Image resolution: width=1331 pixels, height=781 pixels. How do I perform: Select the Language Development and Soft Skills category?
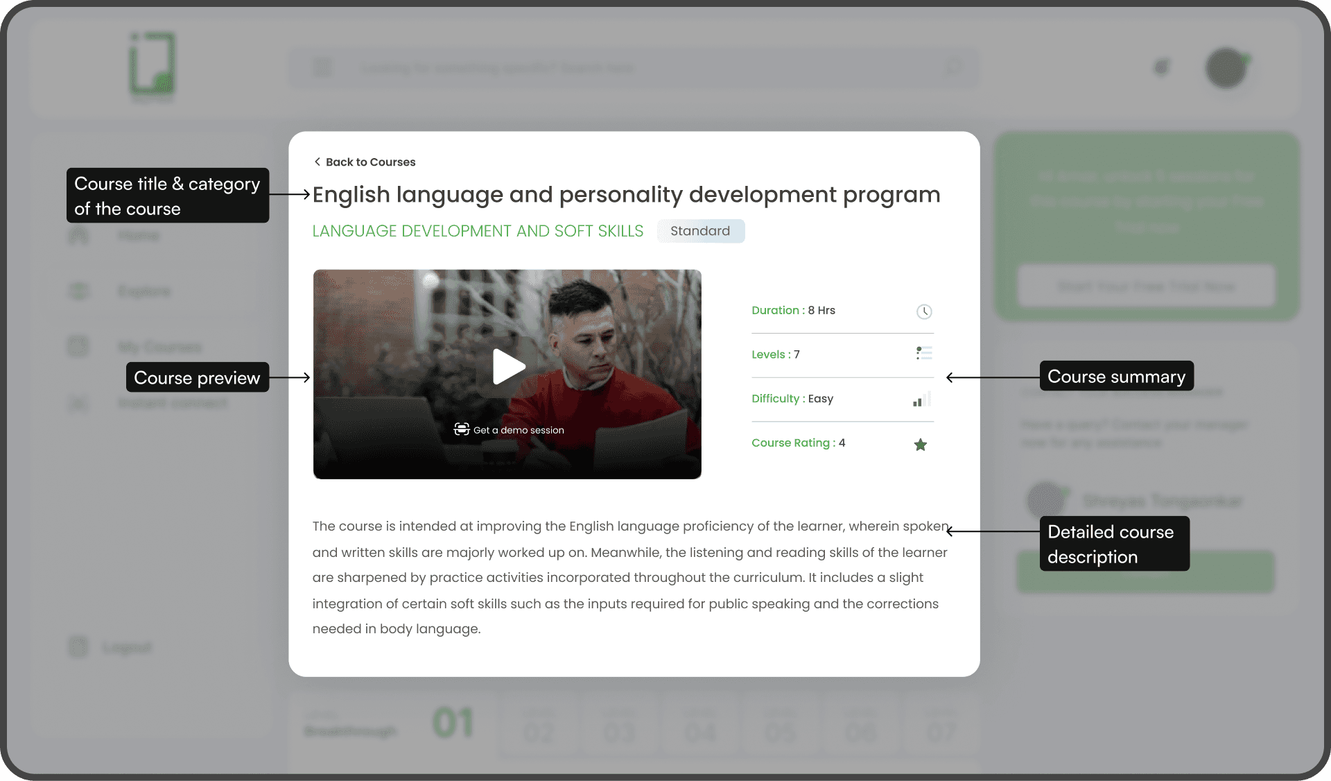coord(478,231)
